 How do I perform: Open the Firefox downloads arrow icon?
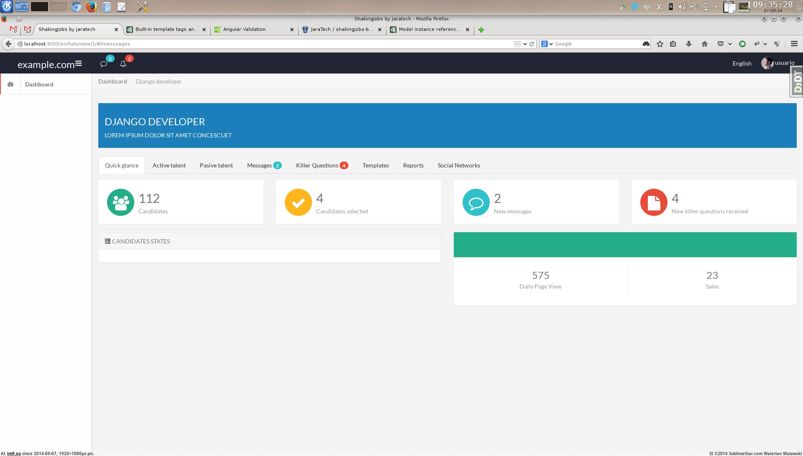[689, 44]
